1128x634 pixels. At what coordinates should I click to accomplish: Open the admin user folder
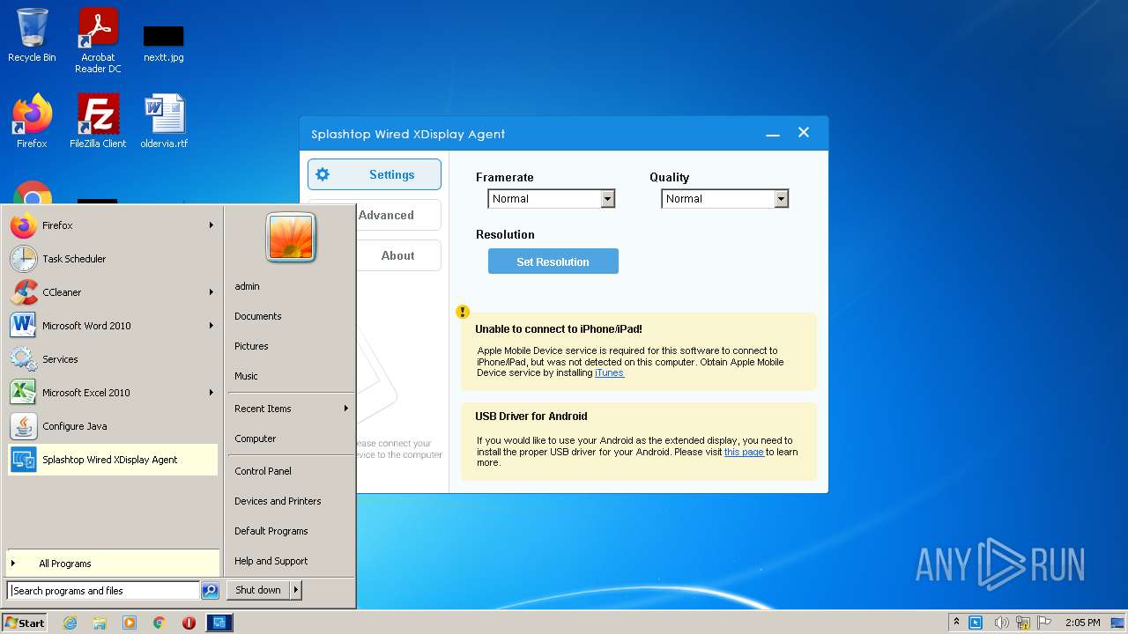291,286
